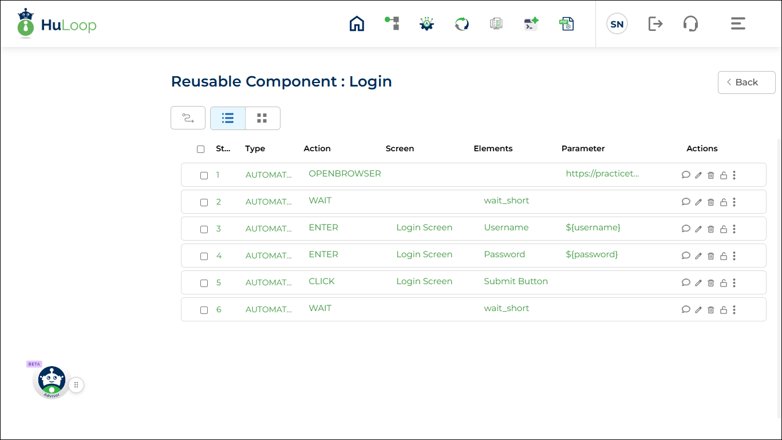
Task: Select the flow view tab
Action: (188, 117)
